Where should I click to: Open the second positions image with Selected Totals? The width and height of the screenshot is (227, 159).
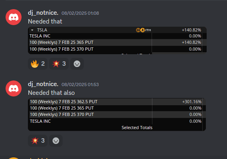117,114
